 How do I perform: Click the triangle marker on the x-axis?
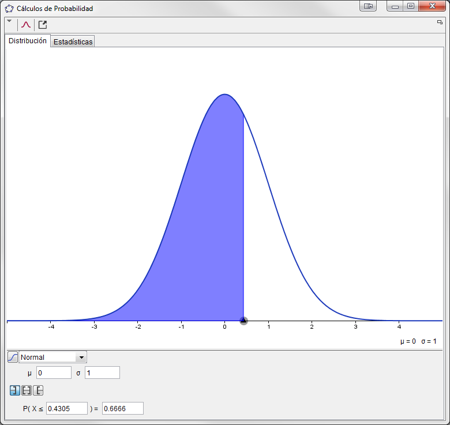[243, 320]
